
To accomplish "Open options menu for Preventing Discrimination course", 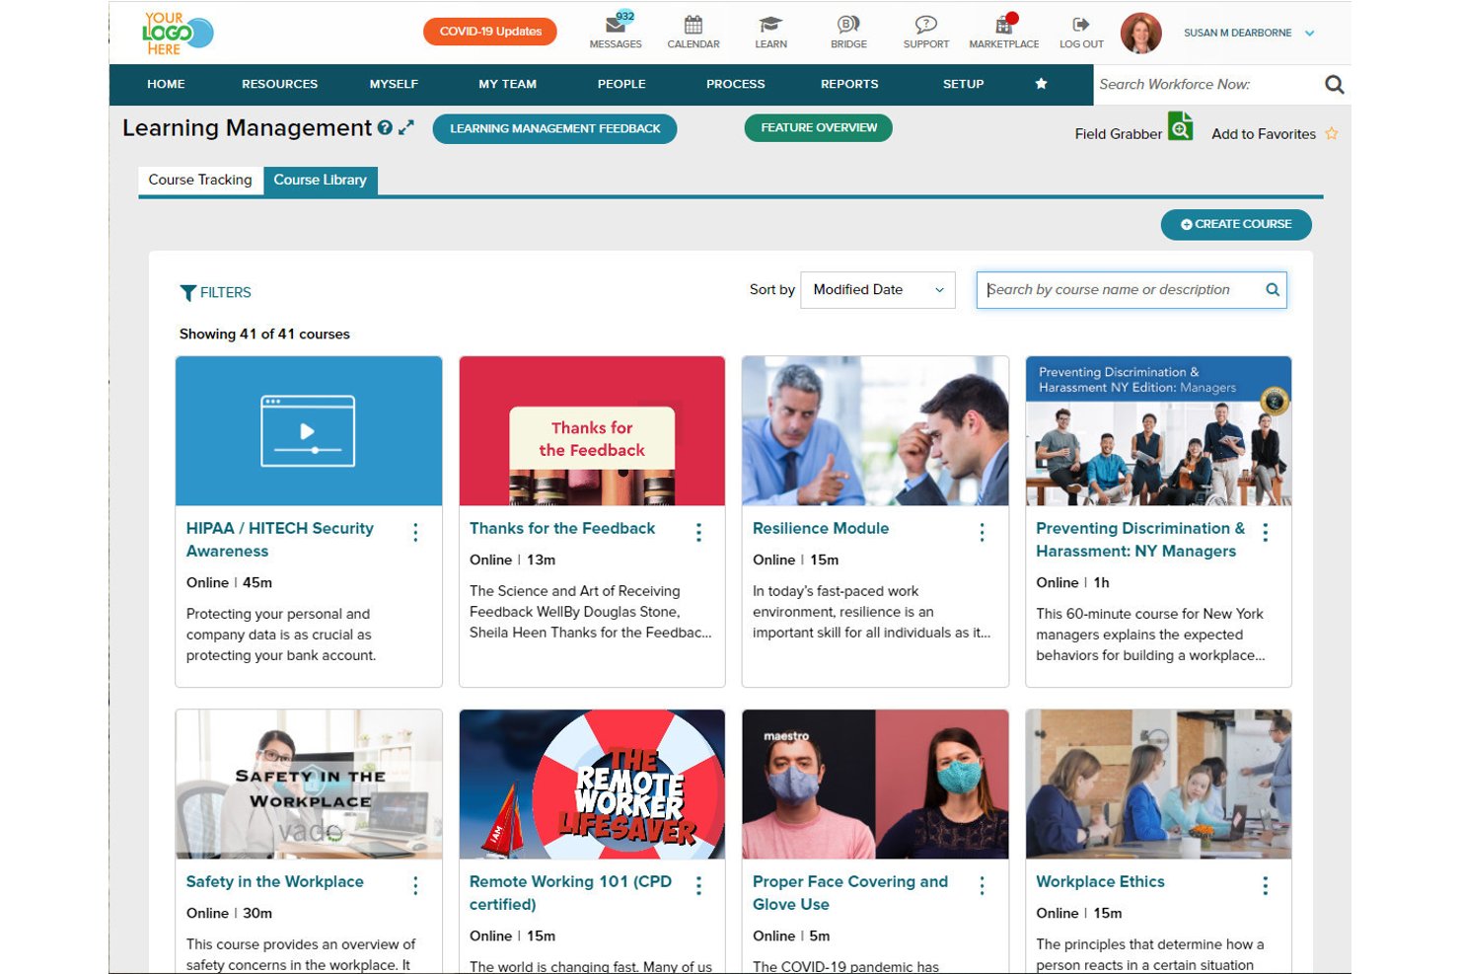I will point(1265,532).
